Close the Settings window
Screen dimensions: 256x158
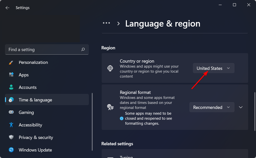click(x=249, y=5)
